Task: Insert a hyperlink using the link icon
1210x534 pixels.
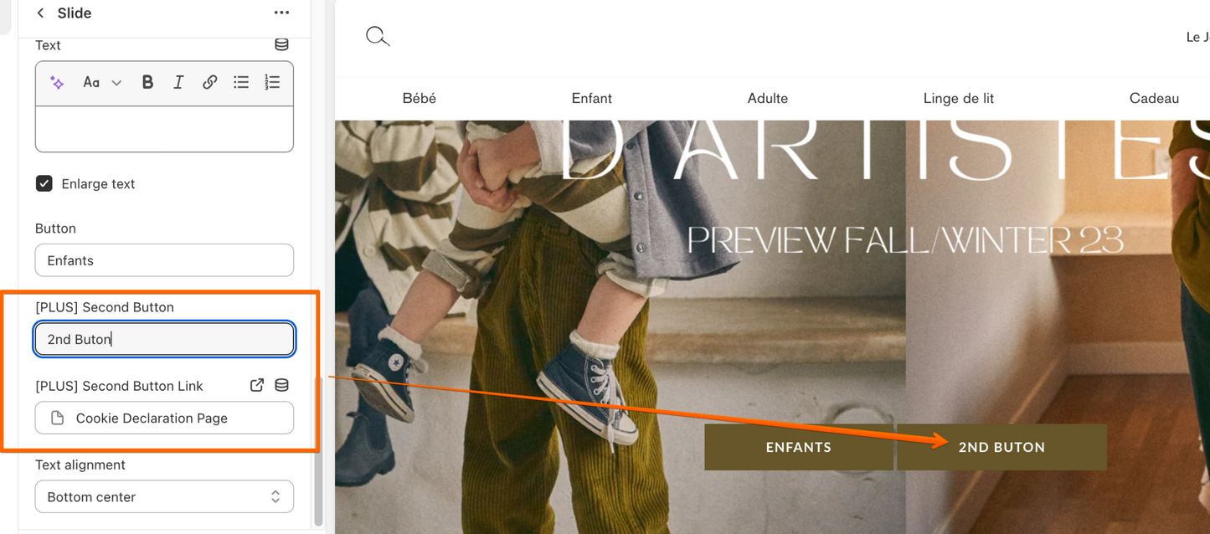Action: [x=209, y=82]
